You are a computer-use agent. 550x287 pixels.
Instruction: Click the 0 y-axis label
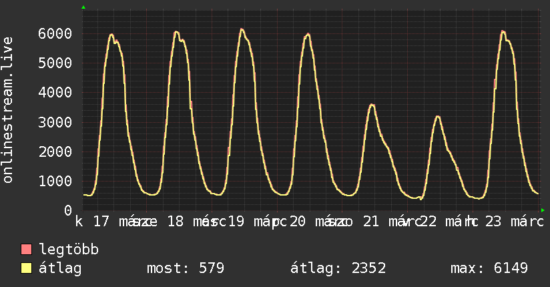point(68,210)
